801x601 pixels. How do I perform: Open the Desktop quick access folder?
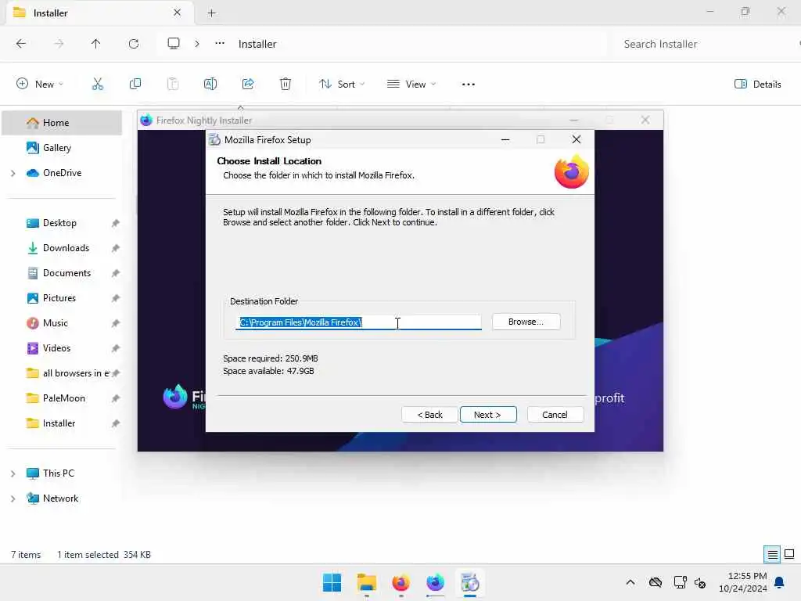click(x=59, y=223)
